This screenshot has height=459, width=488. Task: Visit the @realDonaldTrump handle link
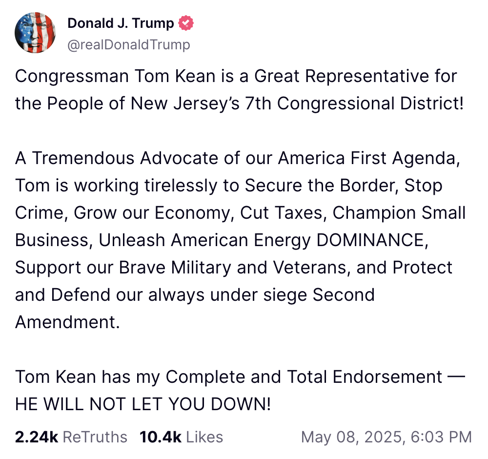[129, 44]
